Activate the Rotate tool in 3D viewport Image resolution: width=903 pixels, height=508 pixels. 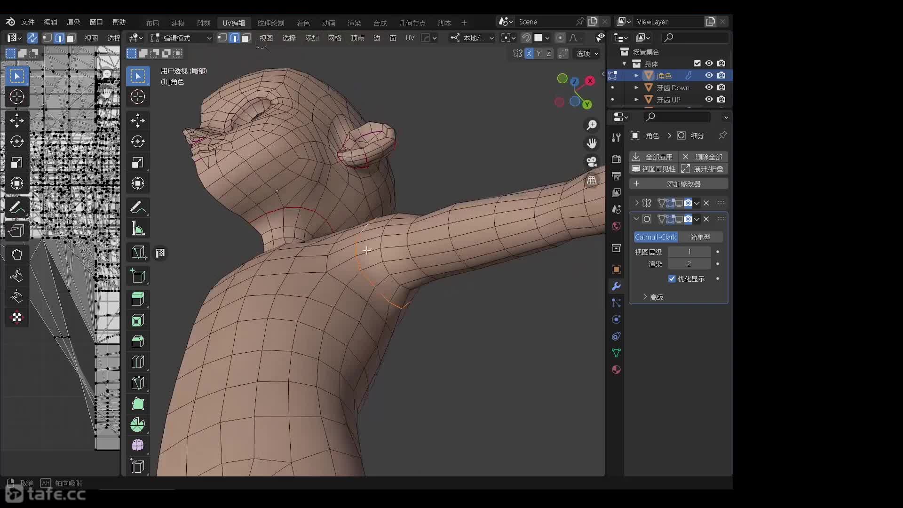click(138, 142)
